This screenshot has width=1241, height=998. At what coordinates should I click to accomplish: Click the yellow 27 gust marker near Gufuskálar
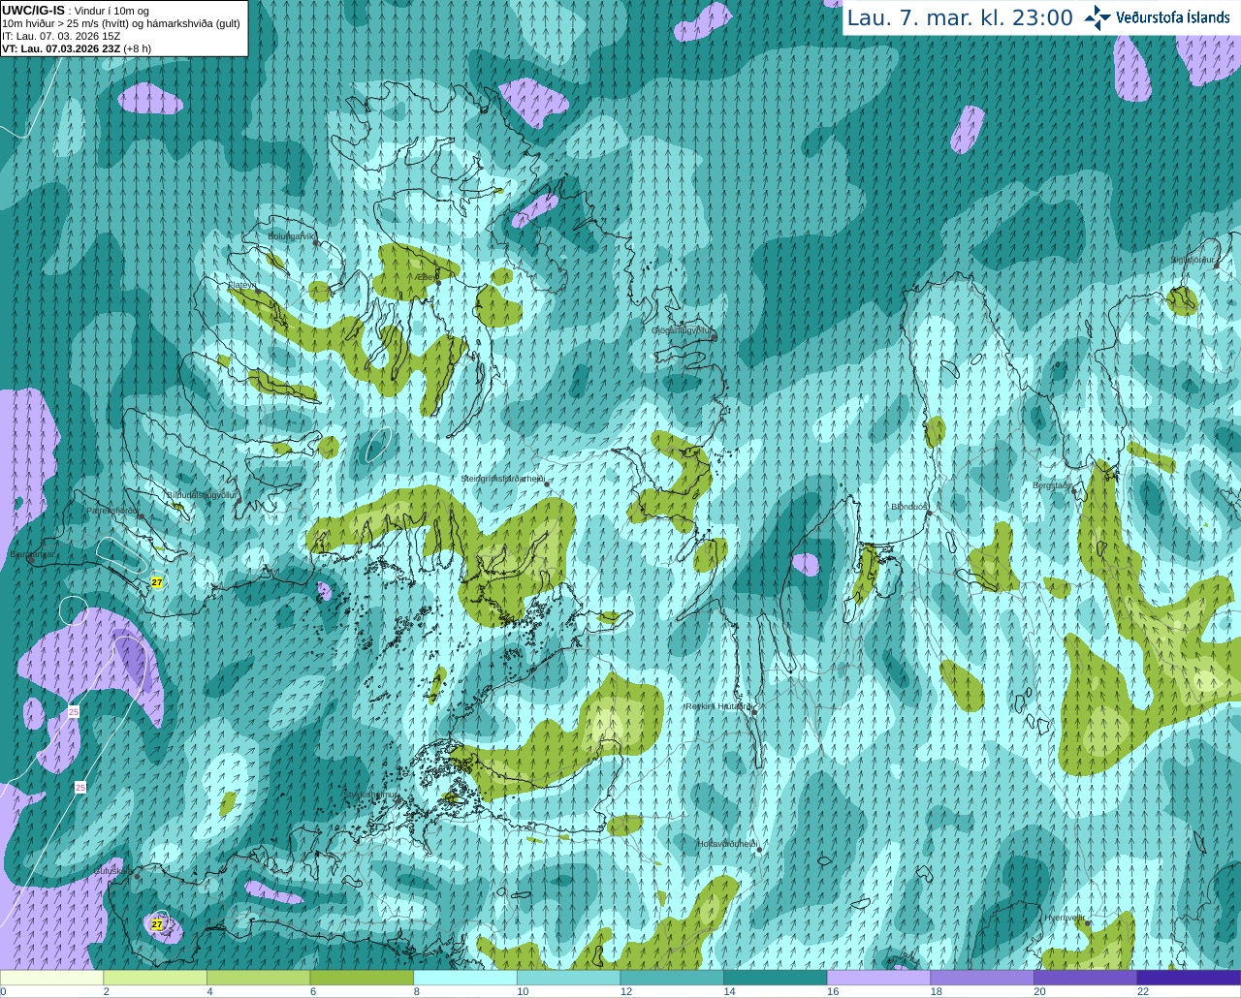point(157,924)
